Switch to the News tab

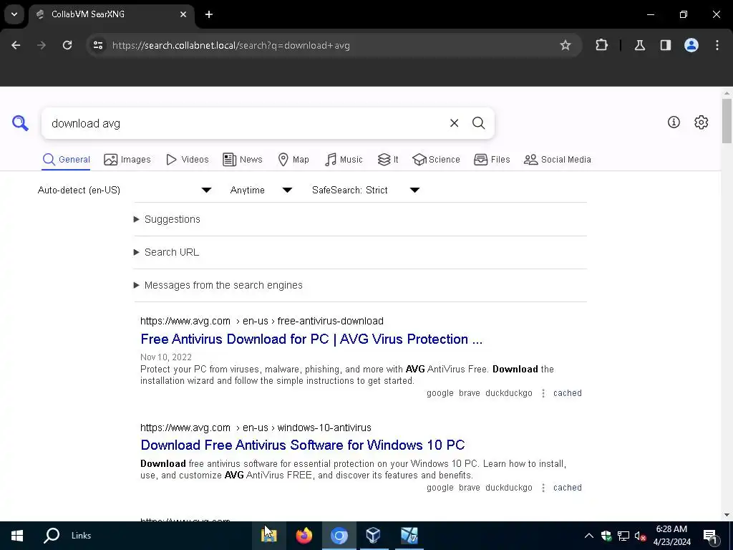(243, 160)
